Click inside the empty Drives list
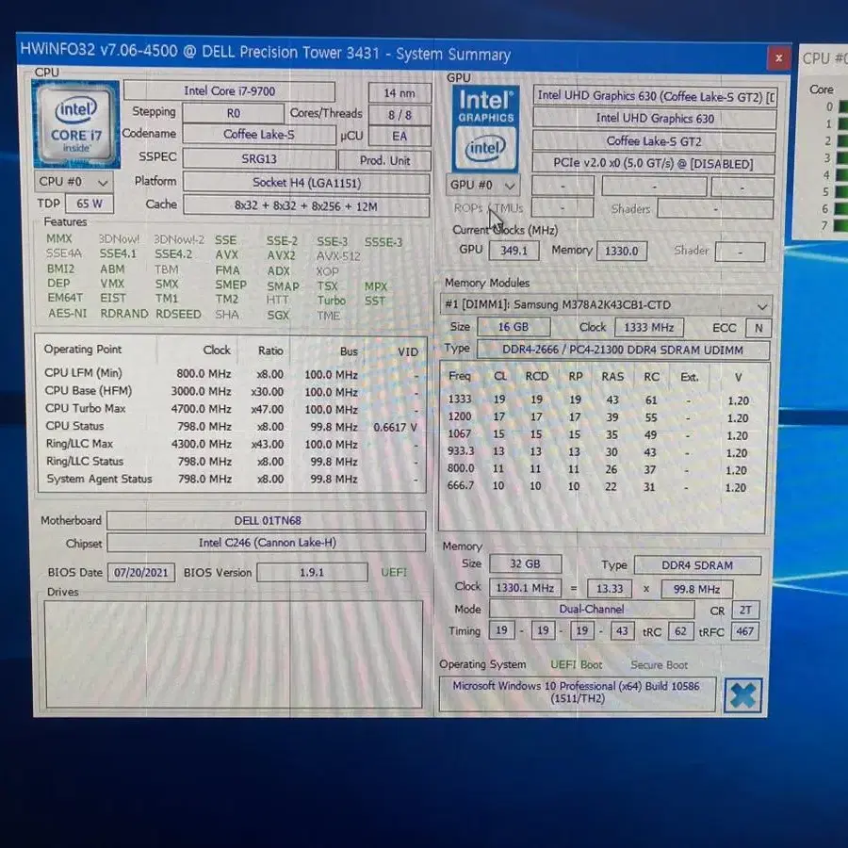This screenshot has height=848, width=848. click(234, 654)
